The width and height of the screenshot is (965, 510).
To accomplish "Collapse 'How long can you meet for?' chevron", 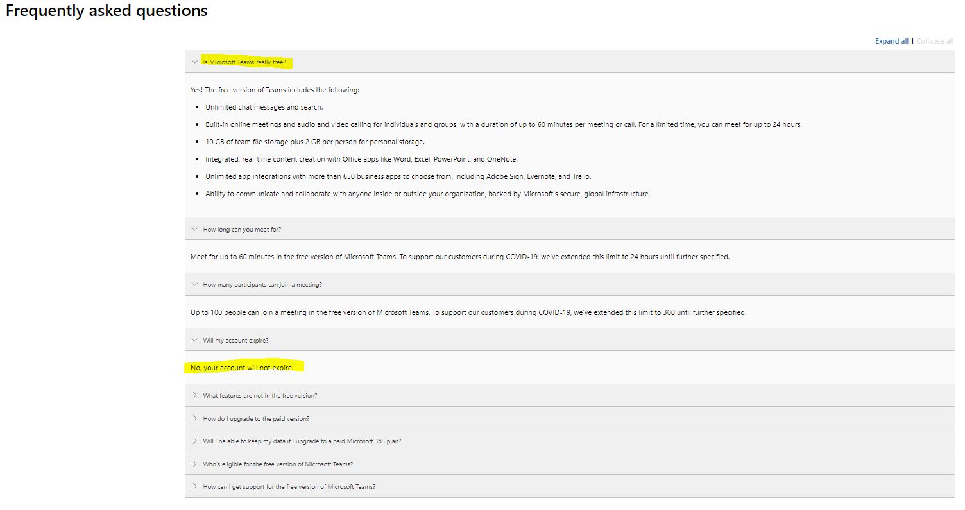I will (194, 229).
